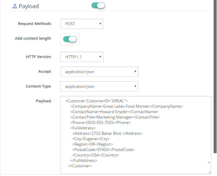The height and width of the screenshot is (176, 217).
Task: Click the gray circle in payload corner
Action: tap(209, 163)
